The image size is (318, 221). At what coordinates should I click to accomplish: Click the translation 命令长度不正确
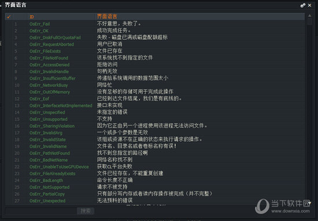tap(114, 180)
